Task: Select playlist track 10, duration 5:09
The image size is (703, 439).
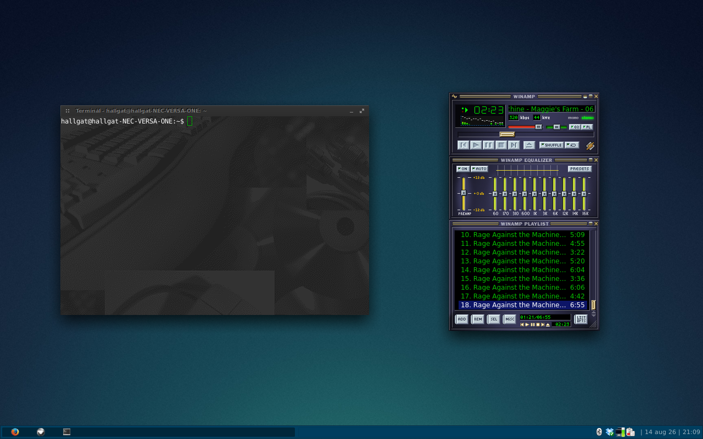Action: click(522, 234)
